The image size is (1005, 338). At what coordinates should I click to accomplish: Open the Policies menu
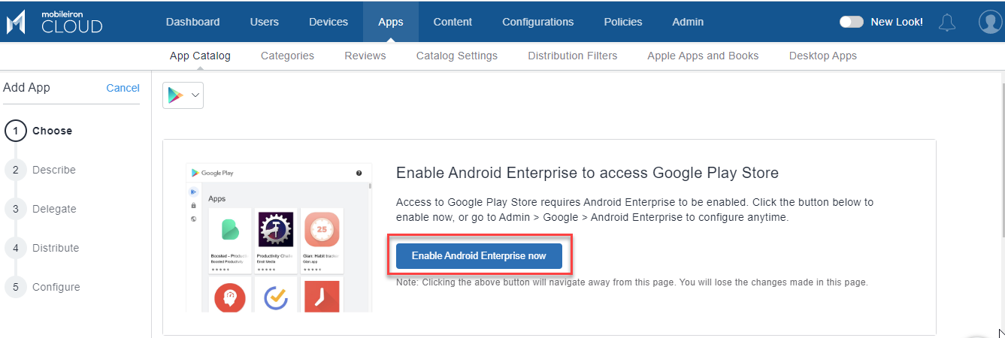click(623, 22)
